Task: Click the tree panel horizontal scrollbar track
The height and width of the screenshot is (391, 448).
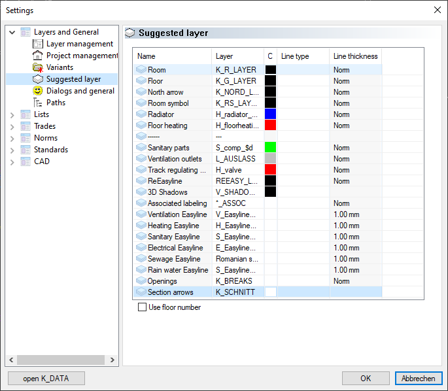Action: point(61,360)
